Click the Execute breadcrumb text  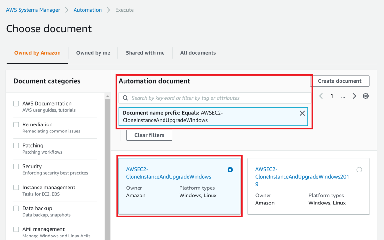[x=124, y=10]
